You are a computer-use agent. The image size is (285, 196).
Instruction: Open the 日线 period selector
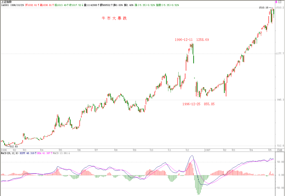[x=279, y=150]
